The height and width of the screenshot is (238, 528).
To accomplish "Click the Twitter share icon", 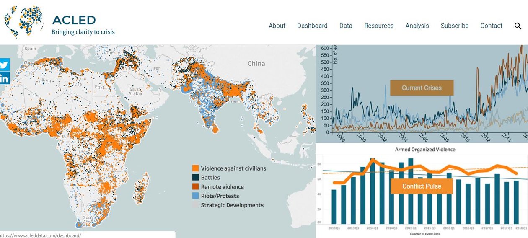I will (x=4, y=65).
